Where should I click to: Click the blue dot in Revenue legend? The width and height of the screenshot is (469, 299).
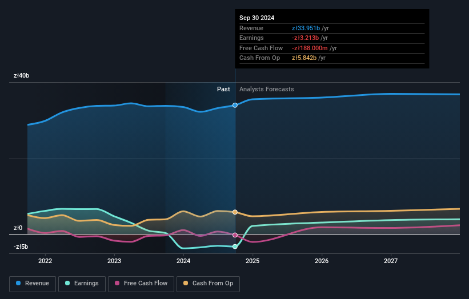click(18, 283)
